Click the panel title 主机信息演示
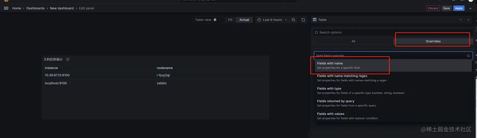Screen dimensions: 477x138 point(53,59)
